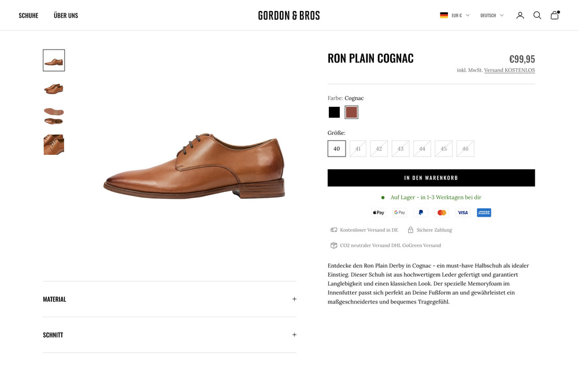This screenshot has height=371, width=578.
Task: Open the Versand KOSTENLOS link
Action: 509,69
